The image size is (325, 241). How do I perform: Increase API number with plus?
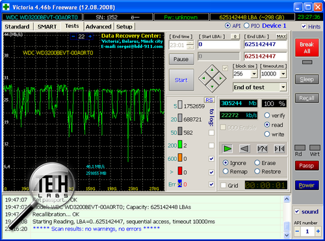pos(318,231)
